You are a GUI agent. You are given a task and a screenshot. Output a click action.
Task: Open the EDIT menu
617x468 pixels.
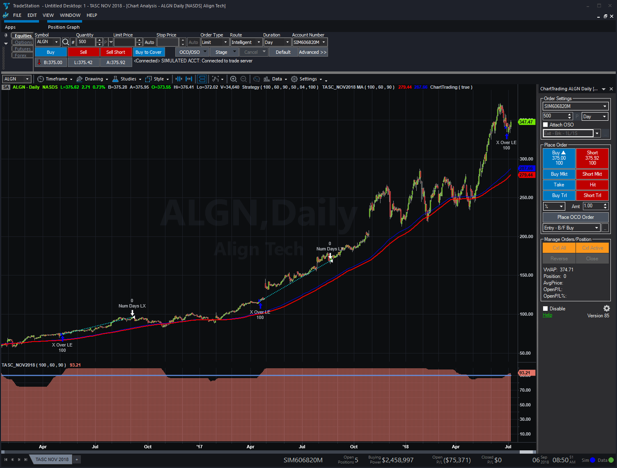tap(32, 15)
